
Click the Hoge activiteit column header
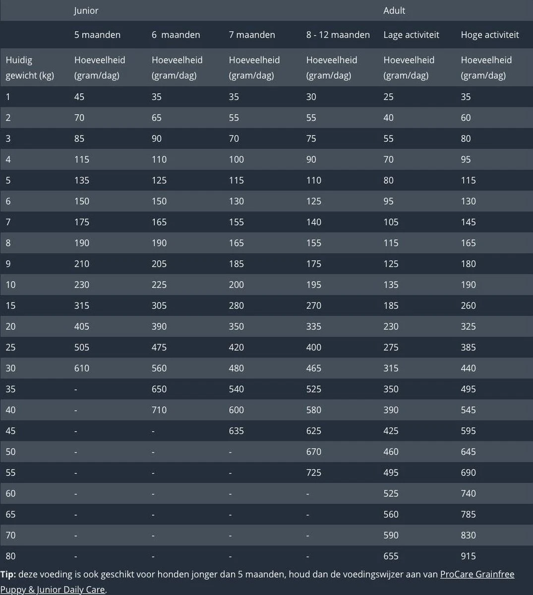click(489, 35)
